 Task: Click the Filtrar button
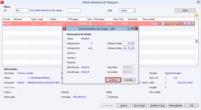[x=185, y=11]
